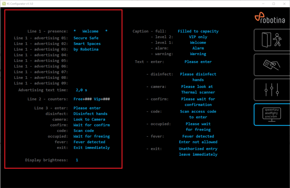The image size is (290, 188).
Task: Click the 4S Configurator title bar icon
Action: [4, 4]
